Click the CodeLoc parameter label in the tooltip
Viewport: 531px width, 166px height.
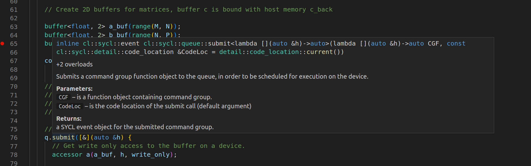(70, 106)
